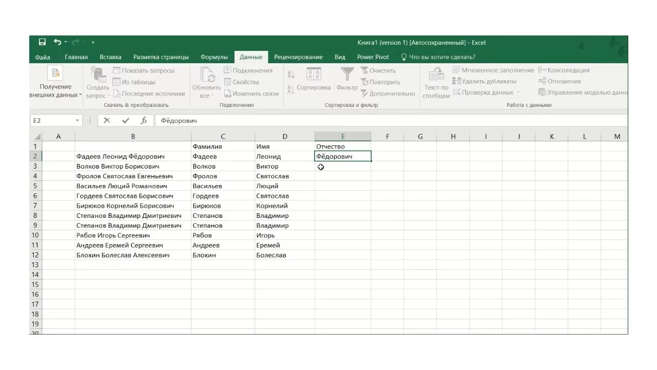The width and height of the screenshot is (657, 370).
Task: Open the Файл tab
Action: (43, 57)
